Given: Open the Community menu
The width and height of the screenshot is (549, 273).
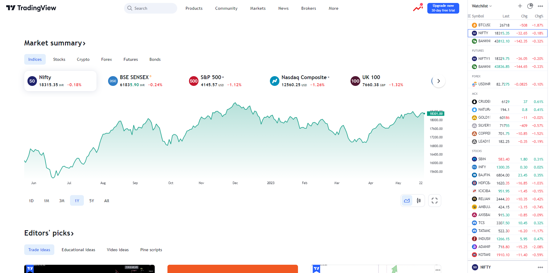Looking at the screenshot, I should pyautogui.click(x=226, y=8).
